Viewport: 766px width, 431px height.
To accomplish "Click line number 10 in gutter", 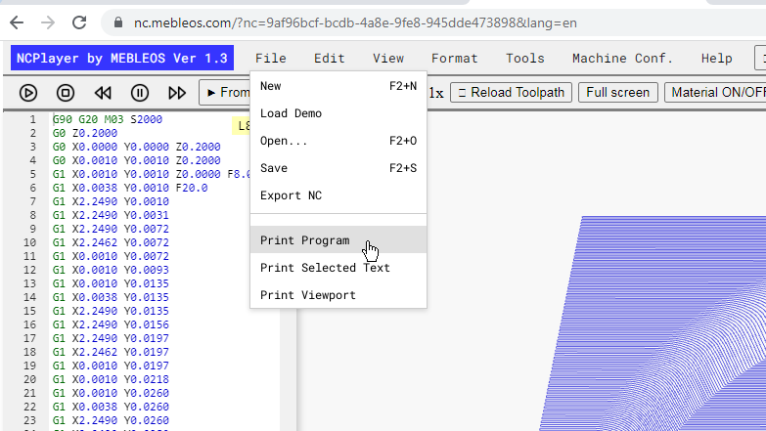I will pyautogui.click(x=29, y=242).
